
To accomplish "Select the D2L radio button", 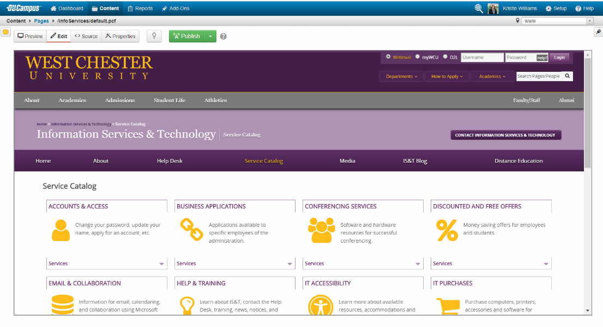I will 445,57.
